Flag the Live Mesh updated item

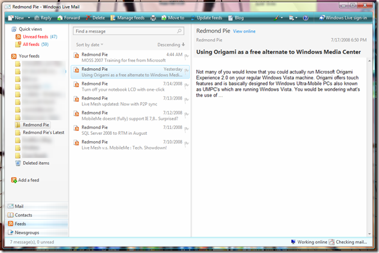tap(187, 100)
